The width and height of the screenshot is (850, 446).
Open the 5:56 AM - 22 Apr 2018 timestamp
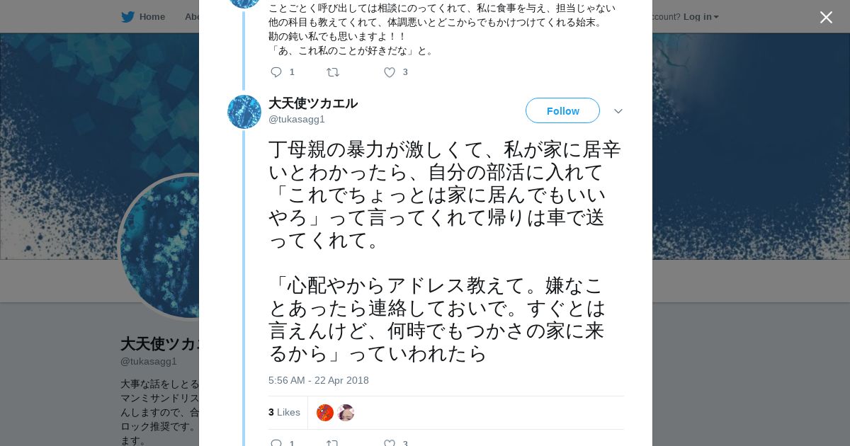(x=319, y=380)
